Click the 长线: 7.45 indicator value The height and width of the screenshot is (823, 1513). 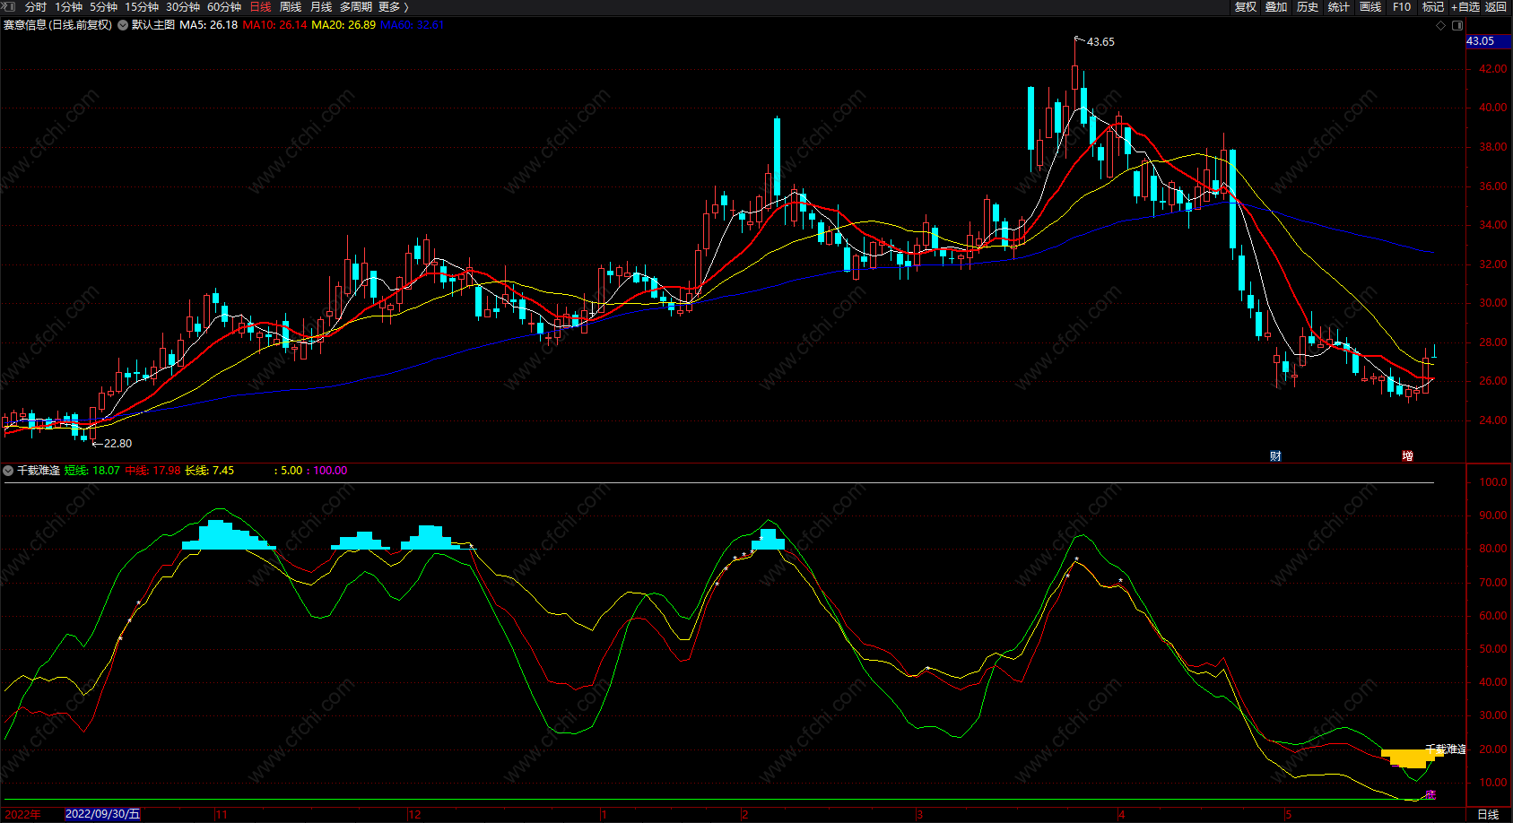point(210,471)
